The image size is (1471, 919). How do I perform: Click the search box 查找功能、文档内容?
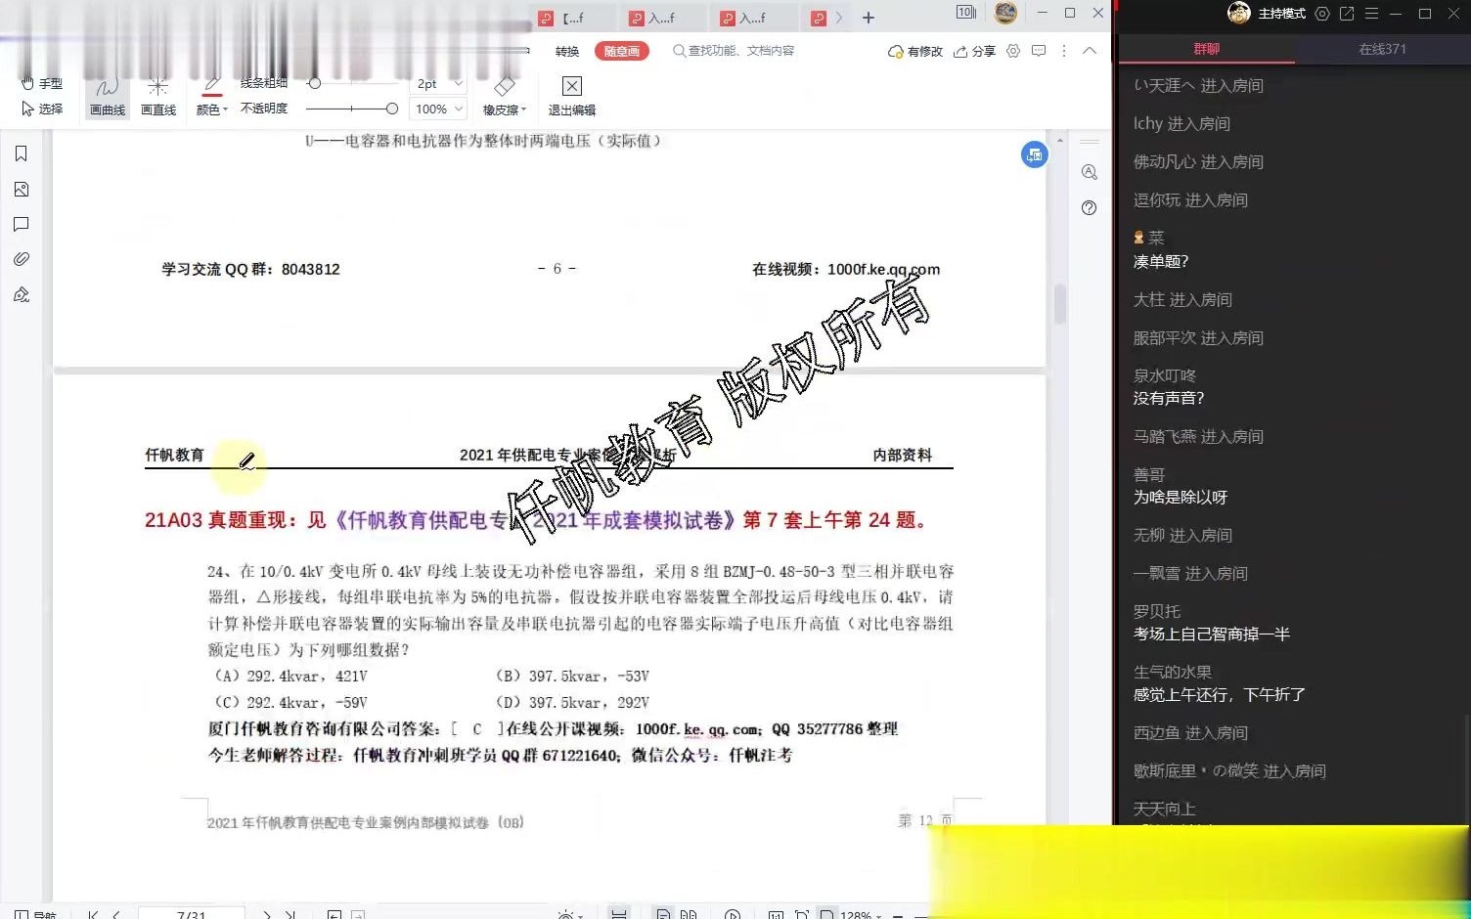734,51
